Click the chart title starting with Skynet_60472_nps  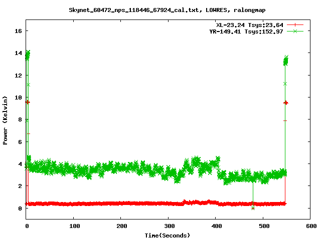[x=167, y=10]
